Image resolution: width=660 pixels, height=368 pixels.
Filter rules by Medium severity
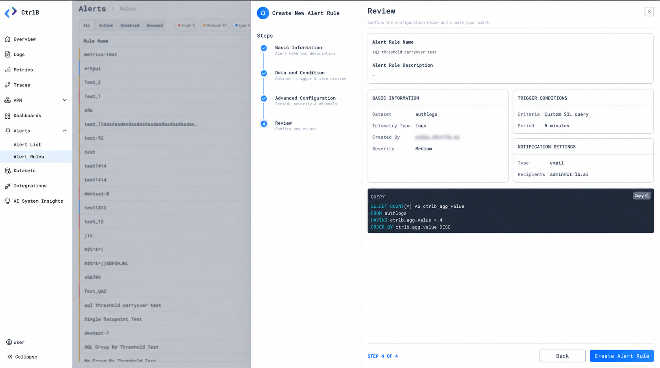pos(215,25)
